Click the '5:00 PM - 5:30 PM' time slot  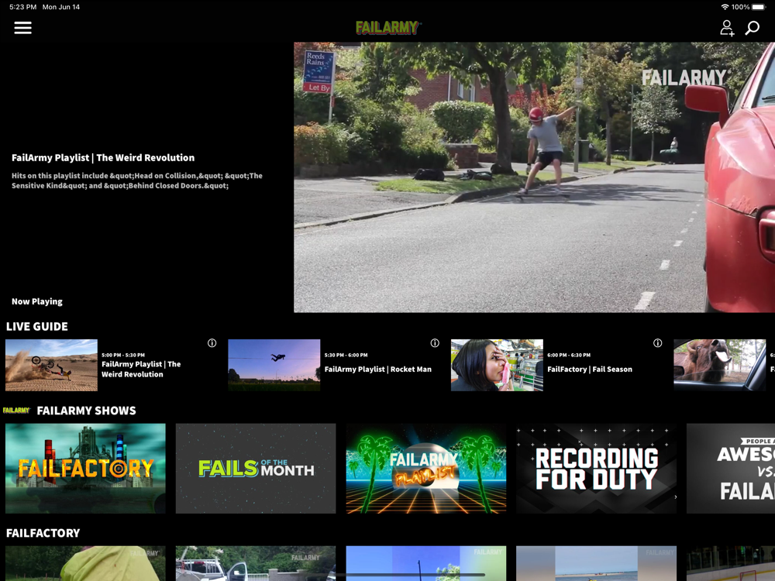[x=123, y=356]
